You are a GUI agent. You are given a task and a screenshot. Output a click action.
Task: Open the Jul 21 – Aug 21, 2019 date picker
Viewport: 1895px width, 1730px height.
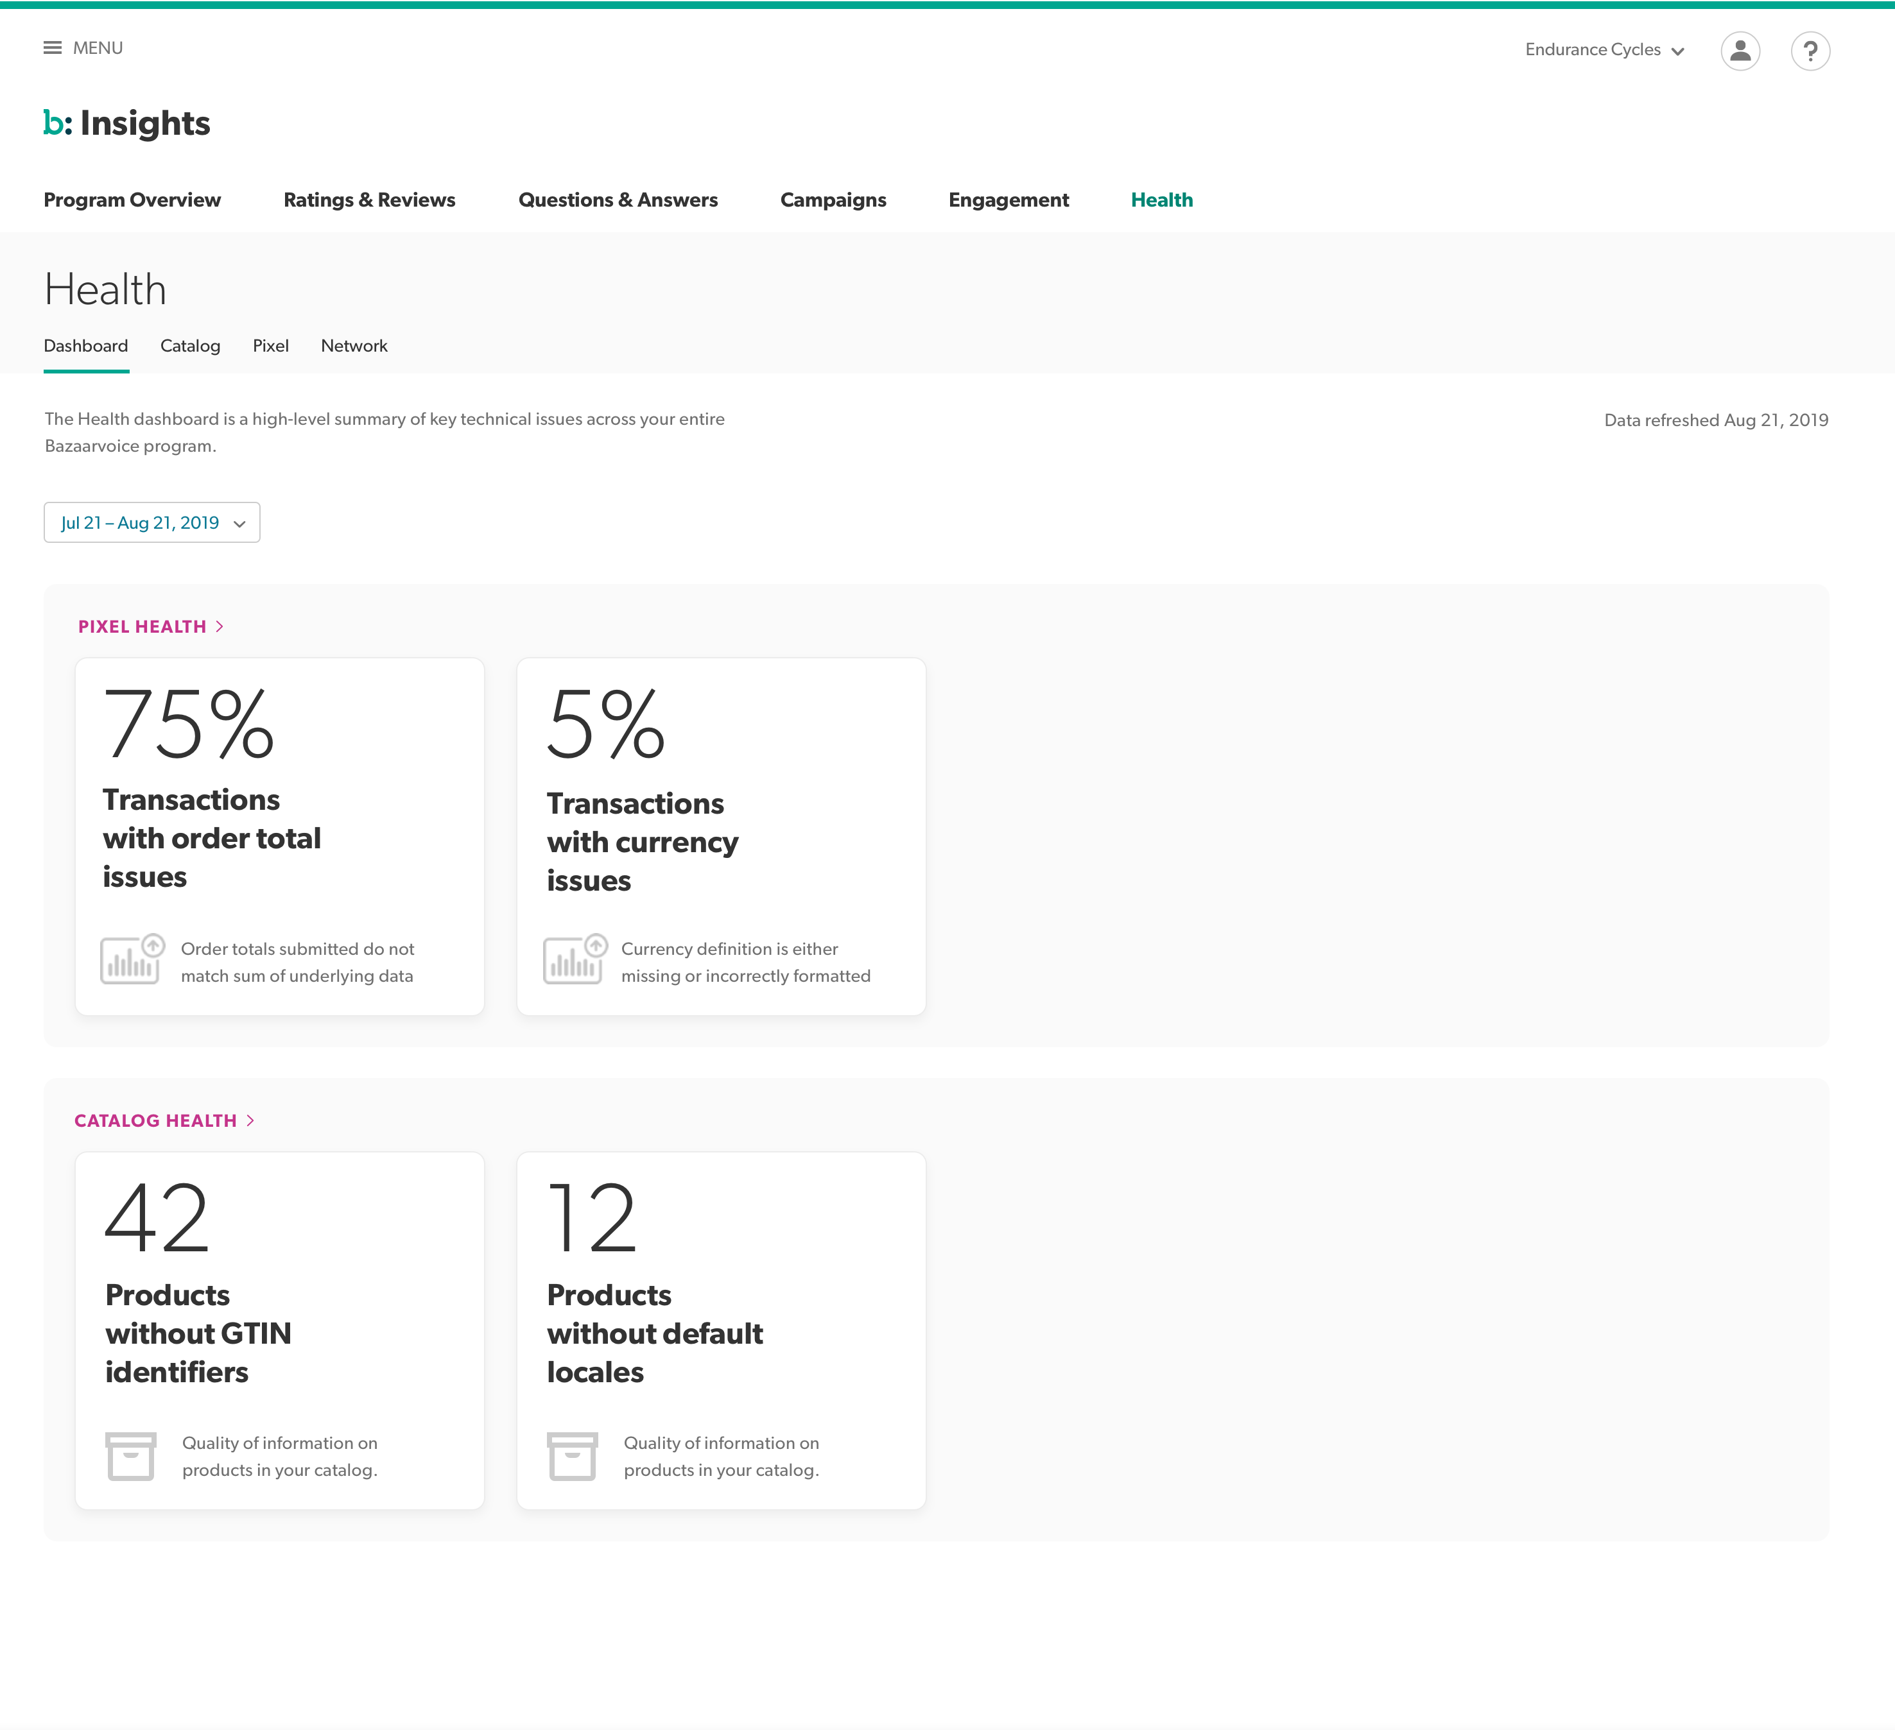pos(151,522)
